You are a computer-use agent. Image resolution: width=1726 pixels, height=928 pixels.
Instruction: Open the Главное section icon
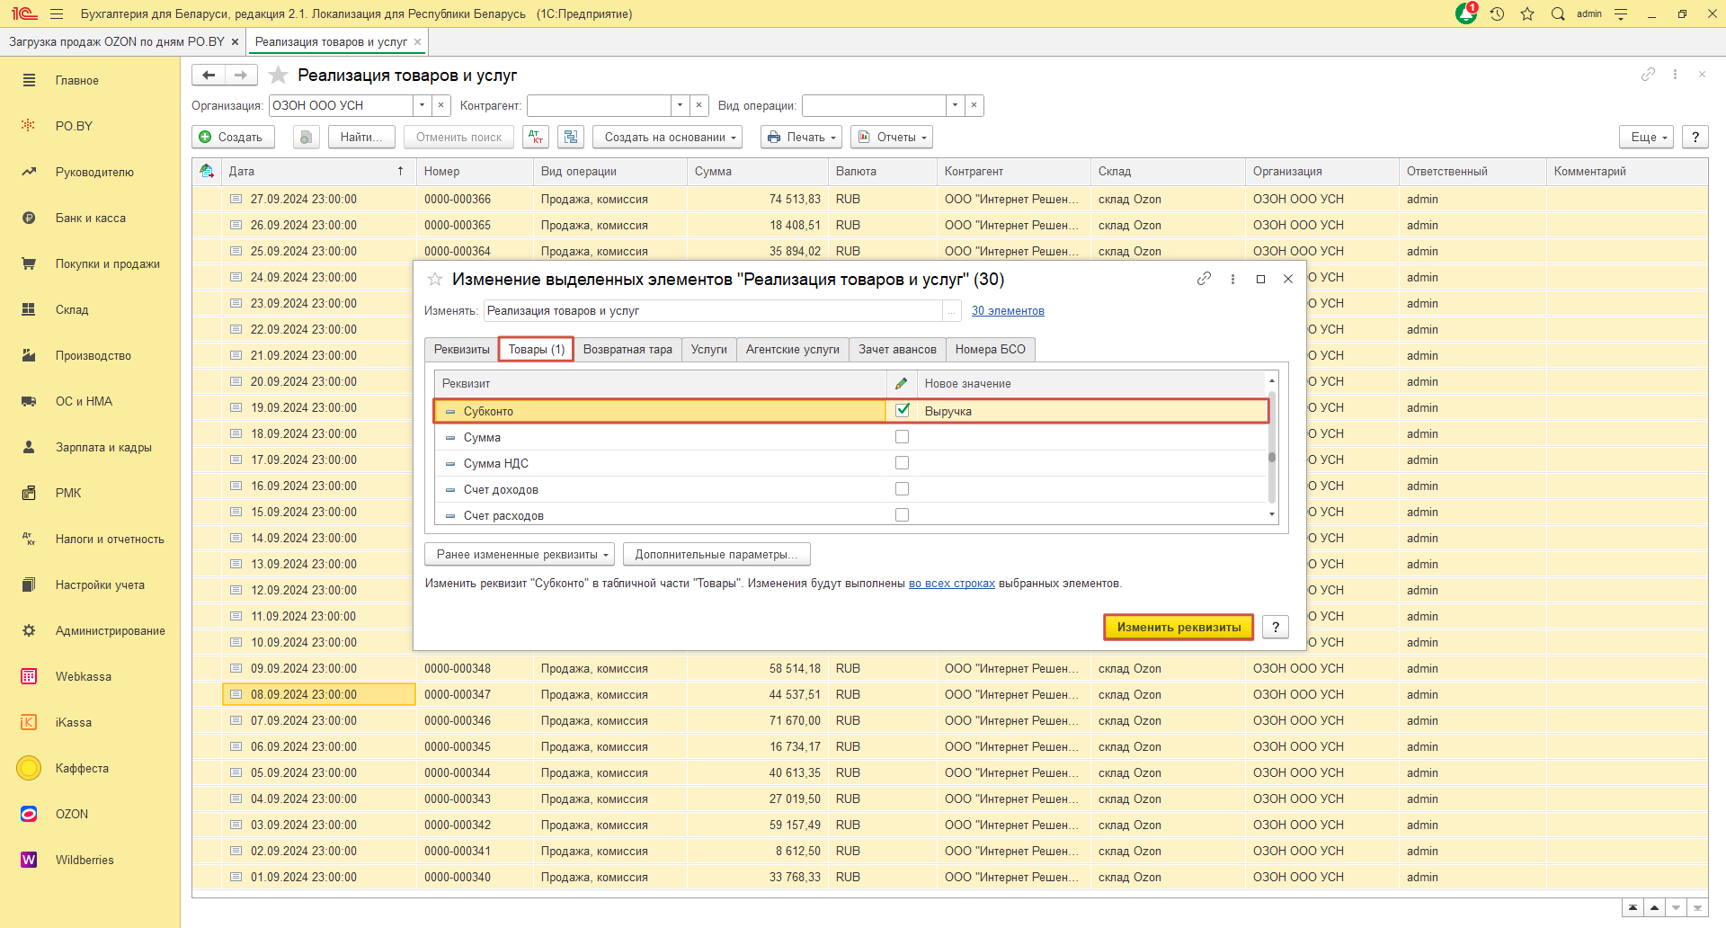29,80
